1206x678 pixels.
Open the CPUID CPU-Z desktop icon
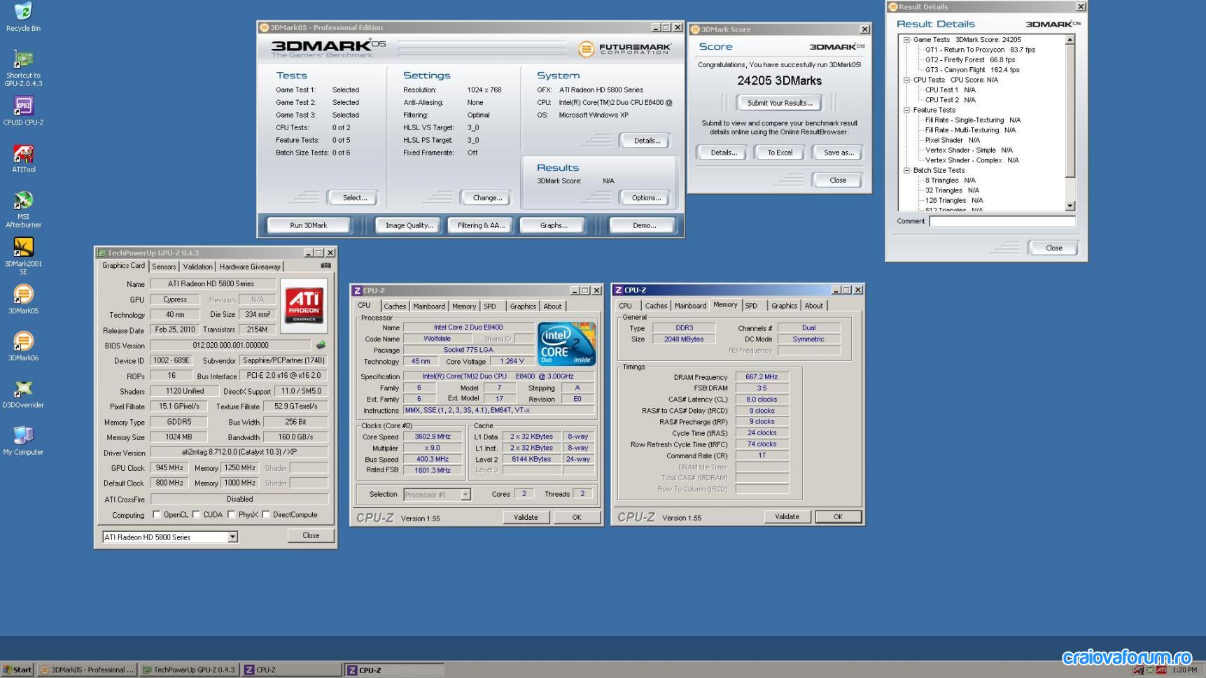coord(23,111)
